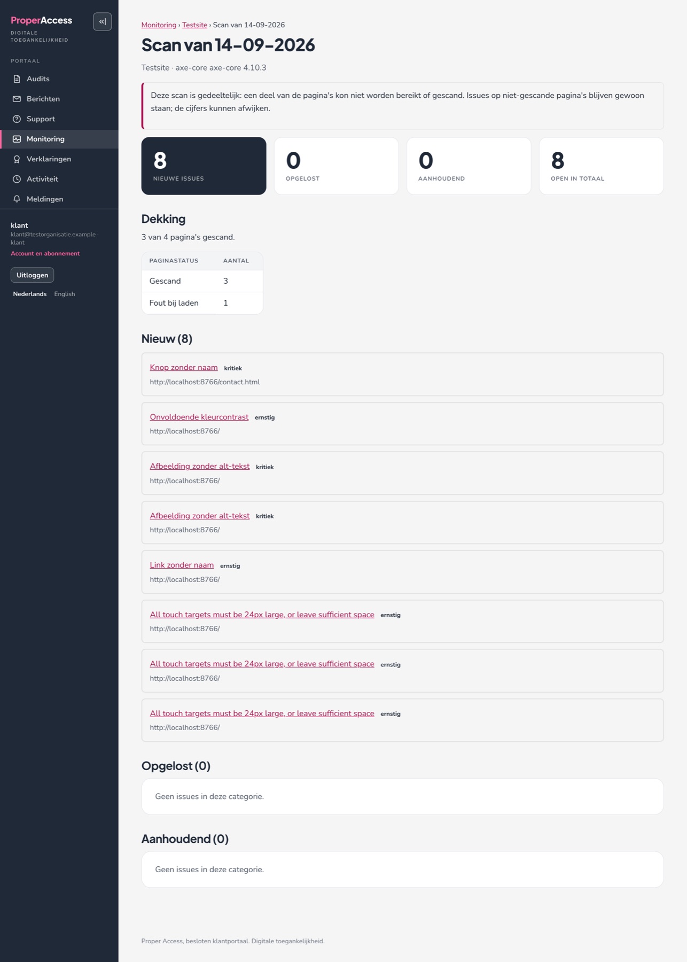Open Verklaringen in the sidebar
Viewport: 687px width, 962px height.
[59, 159]
